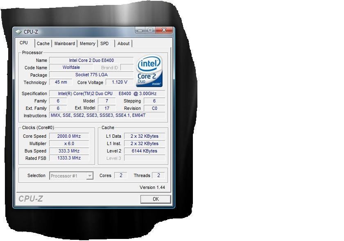Select the CPU tab
Viewport: 344px width, 241px height.
point(24,43)
